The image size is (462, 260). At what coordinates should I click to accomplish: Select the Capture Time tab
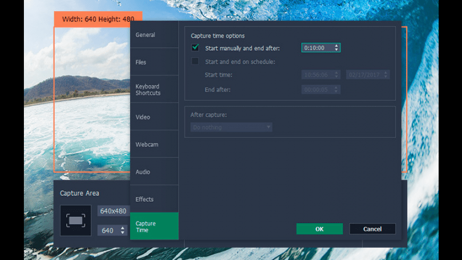[x=154, y=226]
